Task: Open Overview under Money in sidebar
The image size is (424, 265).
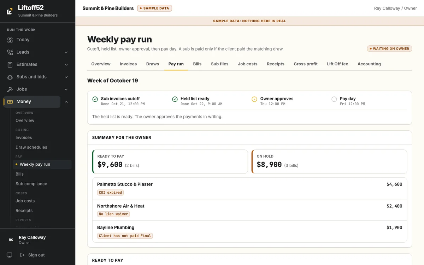Action: 42,120
